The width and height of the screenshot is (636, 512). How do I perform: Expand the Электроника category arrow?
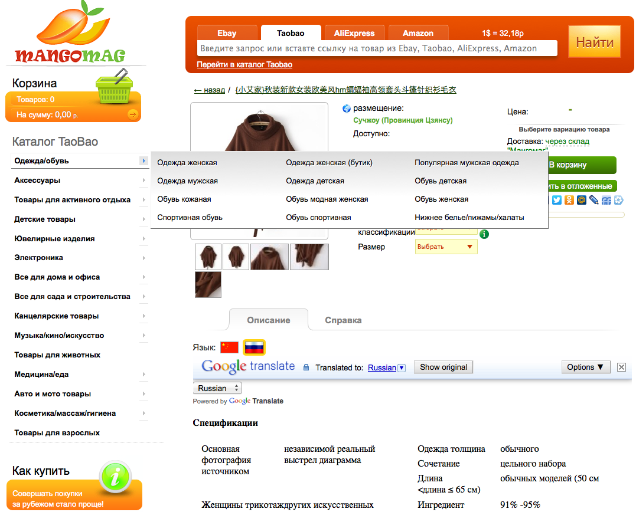[x=143, y=258]
